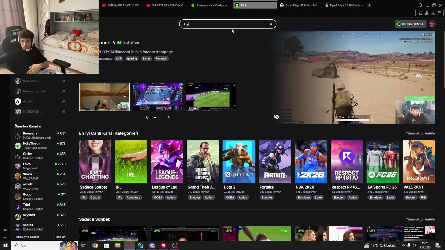Image resolution: width=445 pixels, height=250 pixels.
Task: Open the KICKs Satın Al button
Action: (411, 24)
